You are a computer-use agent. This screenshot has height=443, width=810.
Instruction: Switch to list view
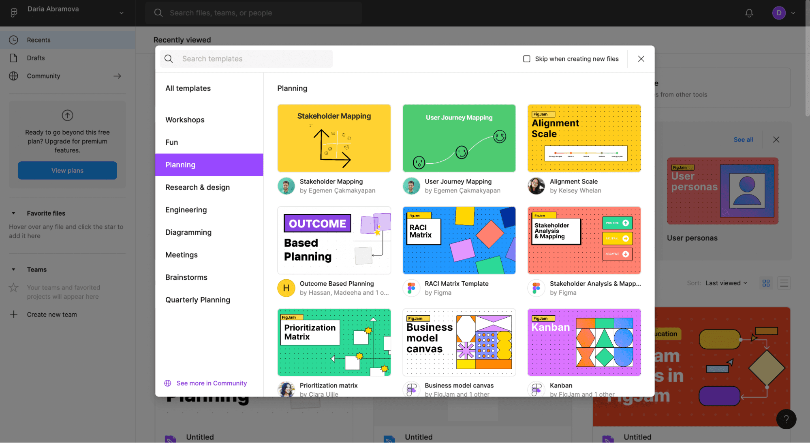coord(784,283)
